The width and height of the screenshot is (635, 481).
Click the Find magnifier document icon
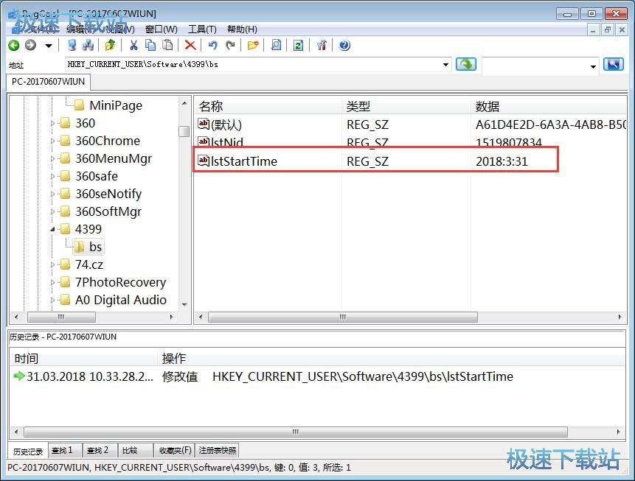point(276,46)
